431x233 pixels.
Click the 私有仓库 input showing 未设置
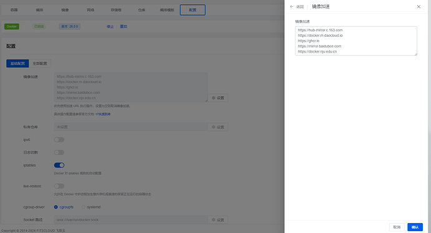[131, 127]
